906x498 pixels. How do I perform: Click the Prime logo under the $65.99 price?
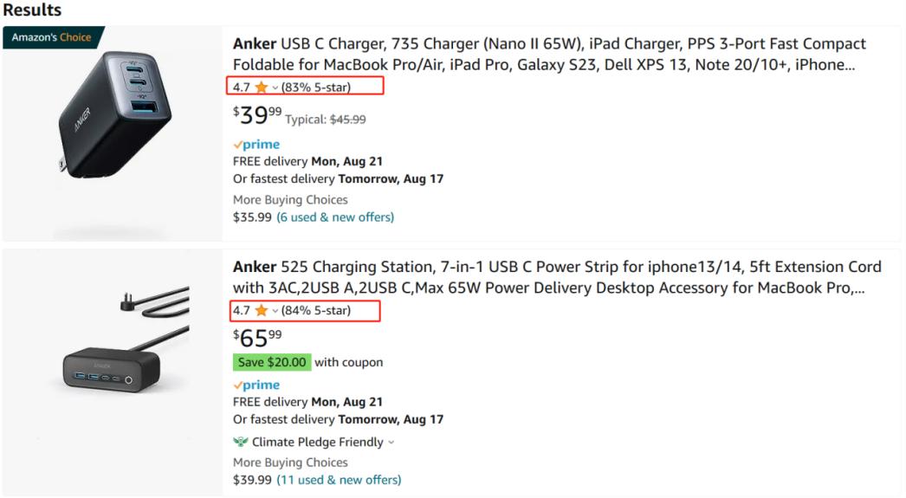[x=256, y=385]
